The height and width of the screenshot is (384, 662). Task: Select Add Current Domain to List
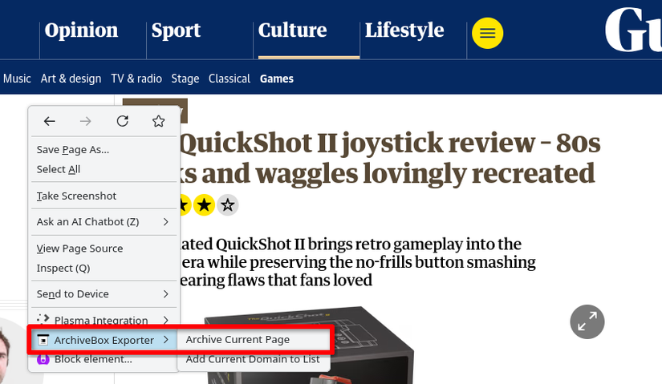tap(254, 359)
